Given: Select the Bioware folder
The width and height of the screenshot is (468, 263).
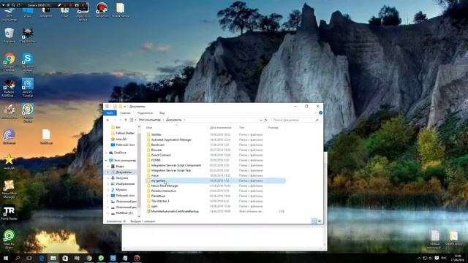Looking at the screenshot, I should pos(156,150).
